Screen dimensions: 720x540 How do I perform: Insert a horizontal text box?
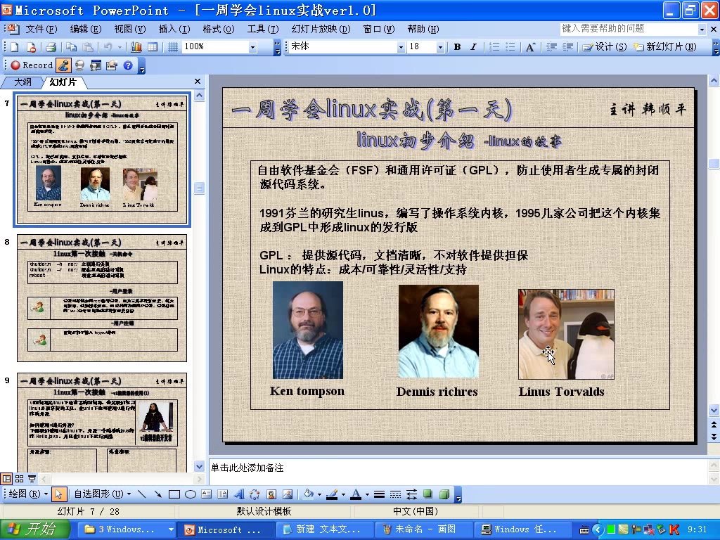point(206,494)
